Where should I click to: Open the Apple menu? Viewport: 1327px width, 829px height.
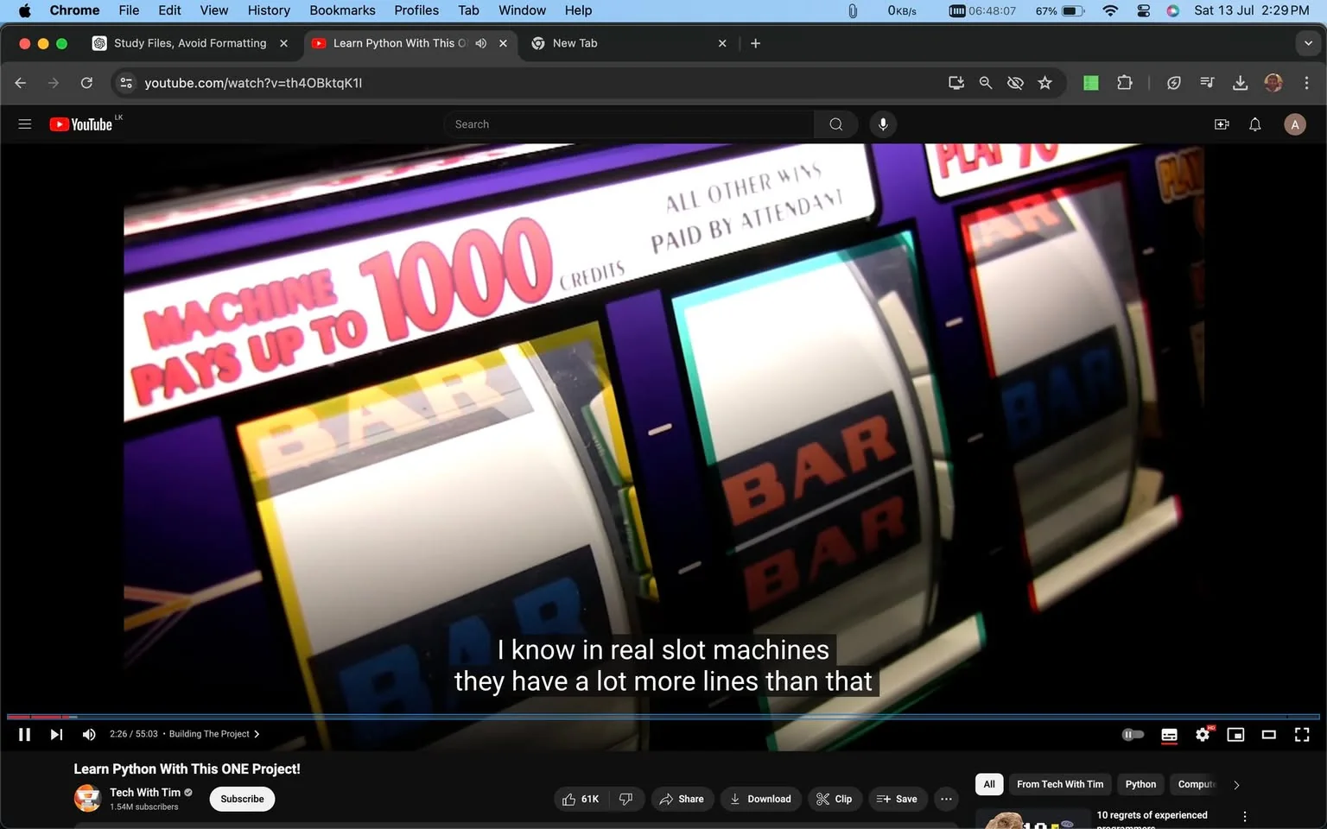pyautogui.click(x=24, y=10)
